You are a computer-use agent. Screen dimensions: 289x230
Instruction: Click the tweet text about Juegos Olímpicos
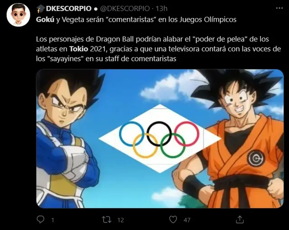coord(136,19)
